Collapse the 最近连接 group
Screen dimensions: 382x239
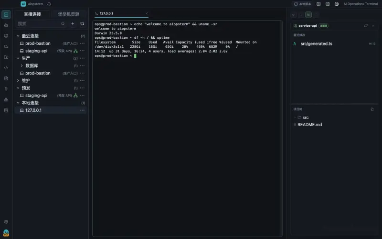pyautogui.click(x=18, y=36)
